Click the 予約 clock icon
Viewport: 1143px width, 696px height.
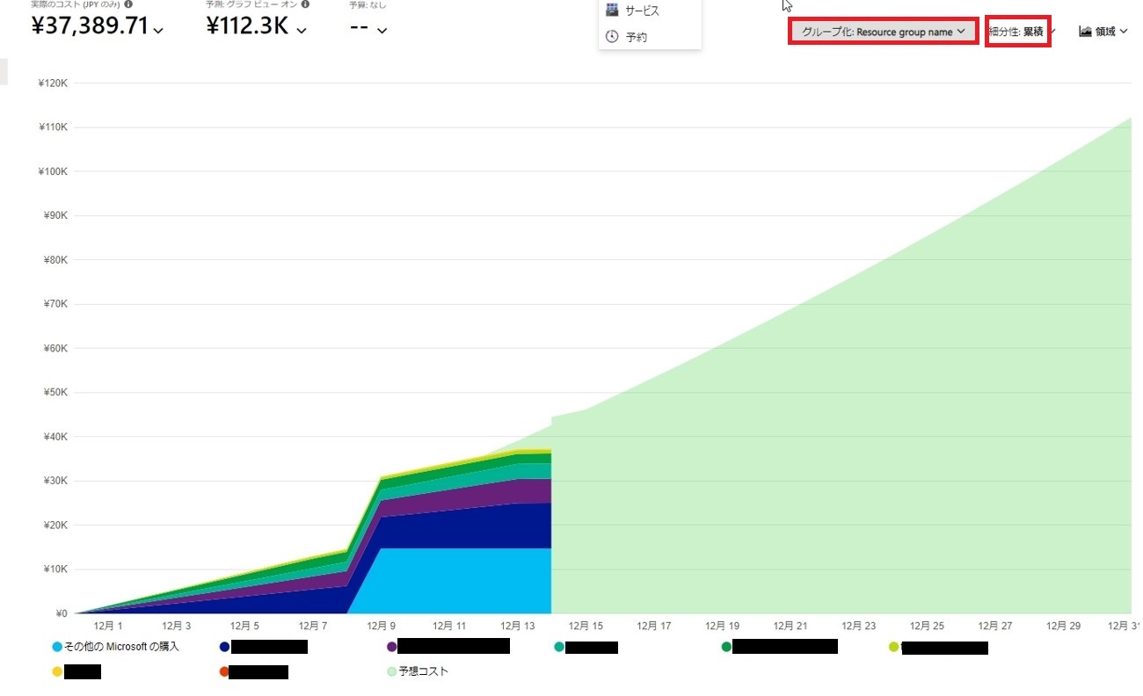tap(612, 37)
